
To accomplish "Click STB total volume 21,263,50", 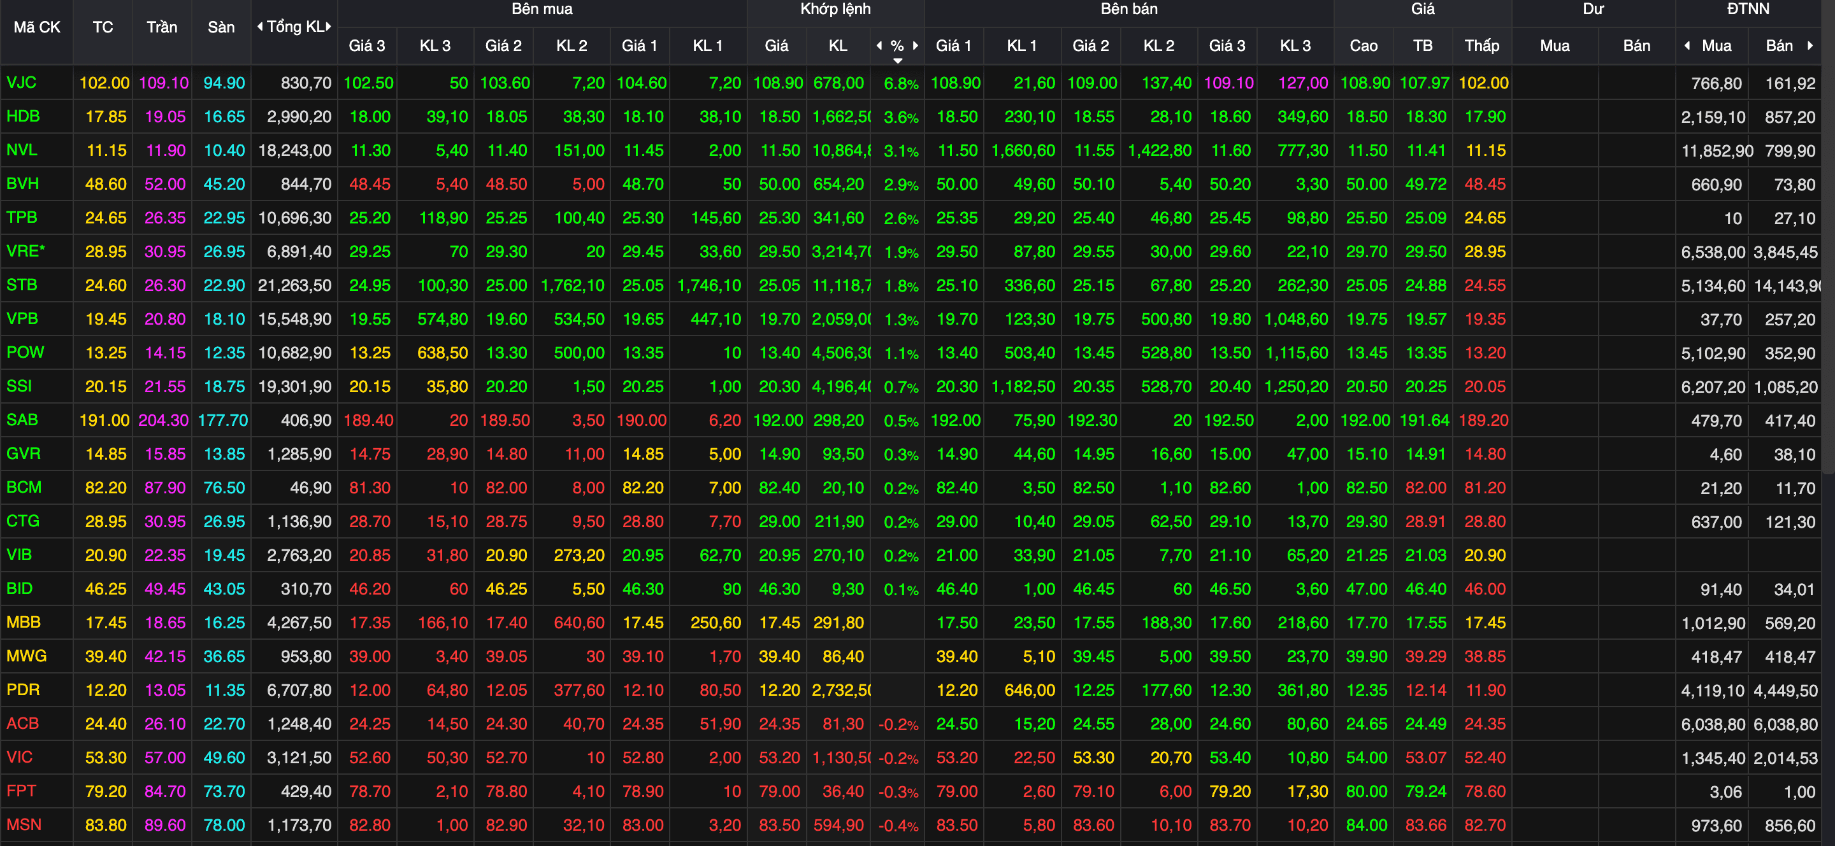I will [295, 285].
